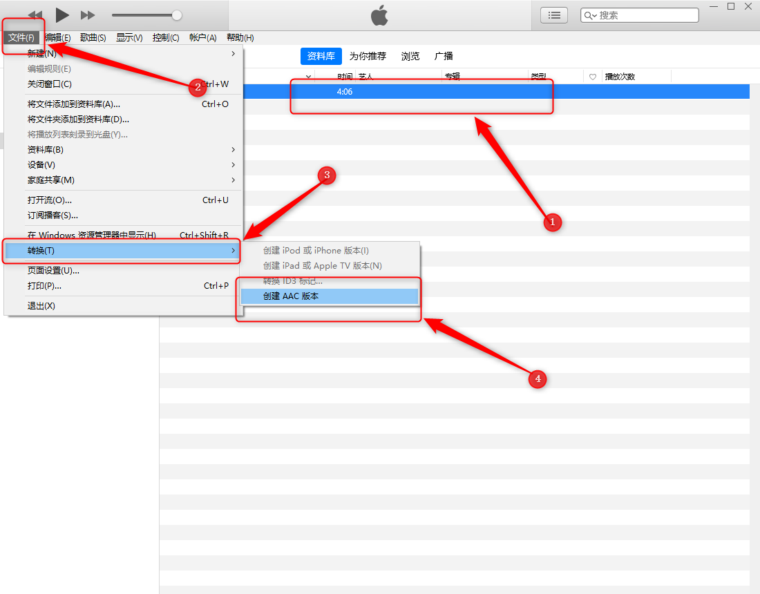
Task: Open the 编辑(E) menu
Action: pos(57,38)
